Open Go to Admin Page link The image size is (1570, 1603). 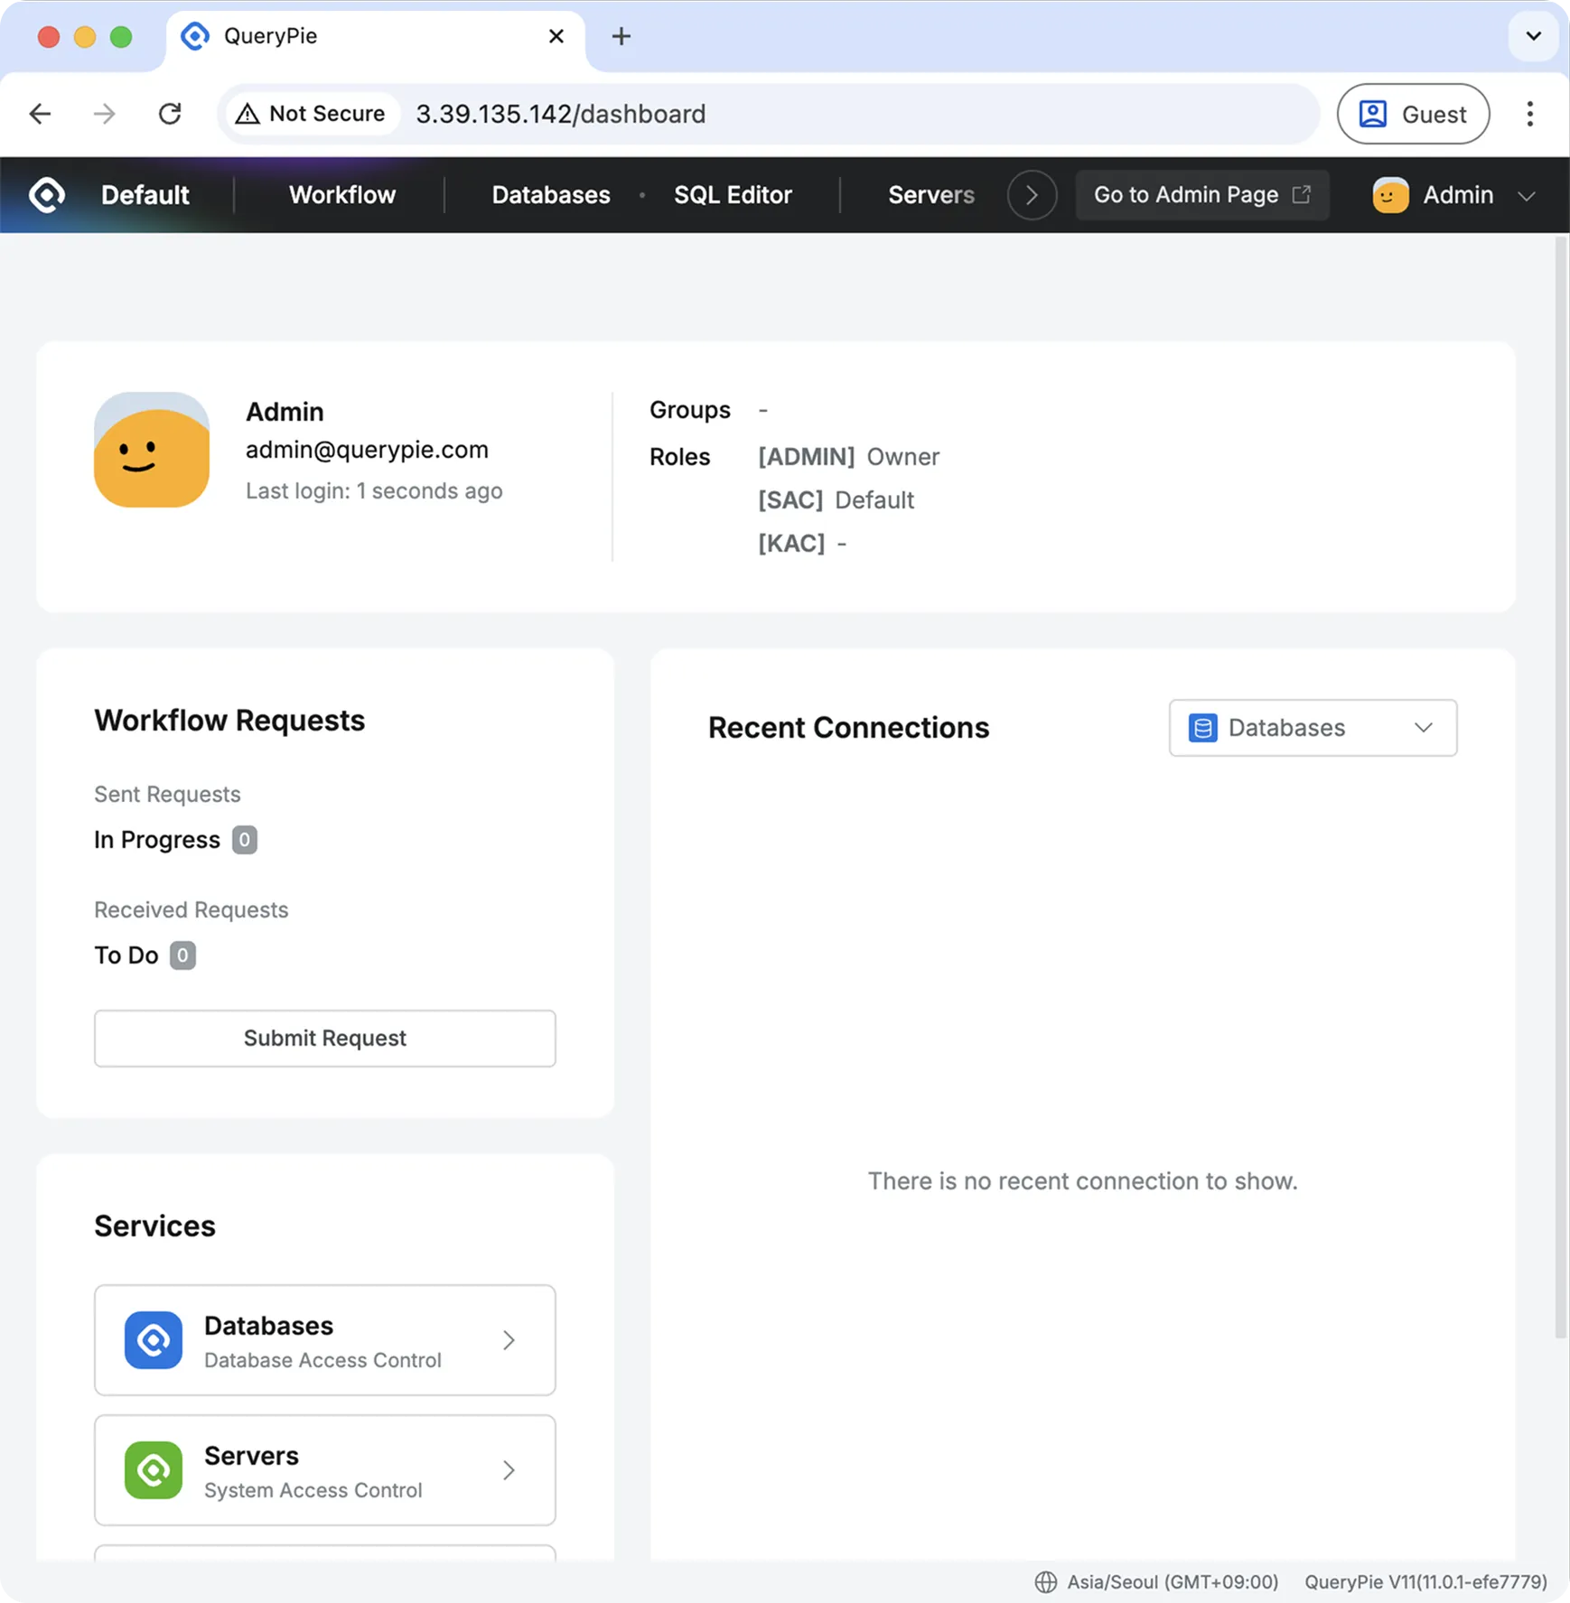(1201, 195)
